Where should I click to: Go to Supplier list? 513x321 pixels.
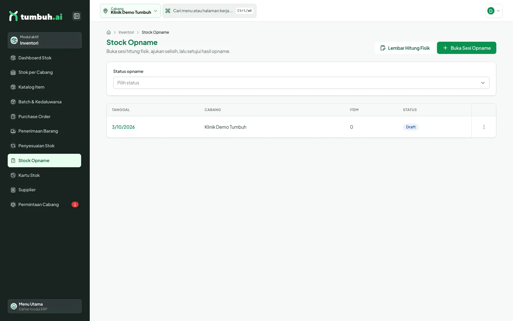click(45, 190)
